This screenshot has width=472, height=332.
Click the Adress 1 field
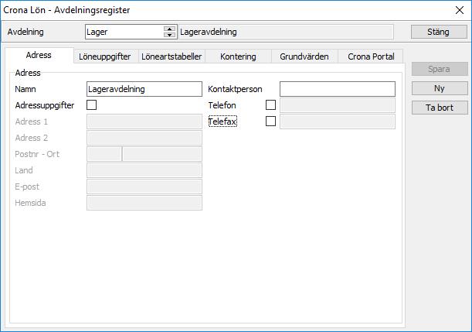coord(144,122)
